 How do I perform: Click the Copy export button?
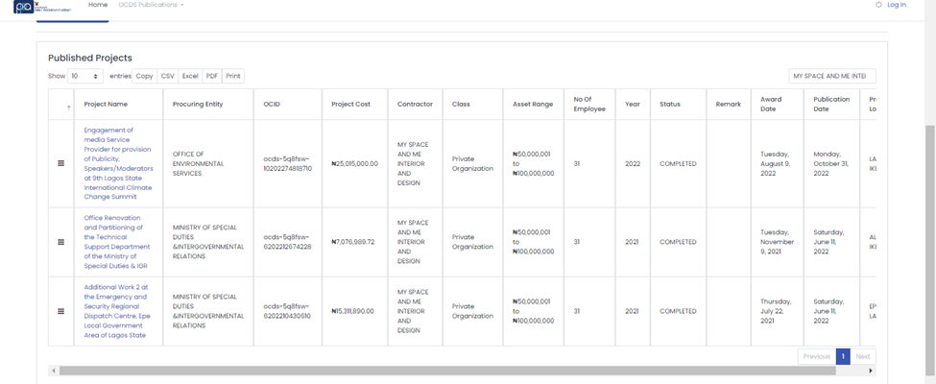144,77
